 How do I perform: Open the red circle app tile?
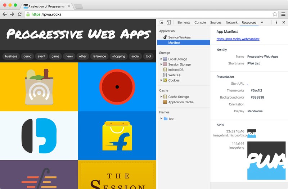117,87
